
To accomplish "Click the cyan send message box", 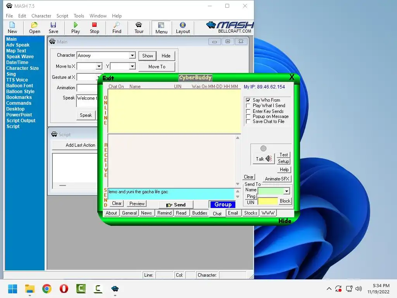I will [x=171, y=194].
